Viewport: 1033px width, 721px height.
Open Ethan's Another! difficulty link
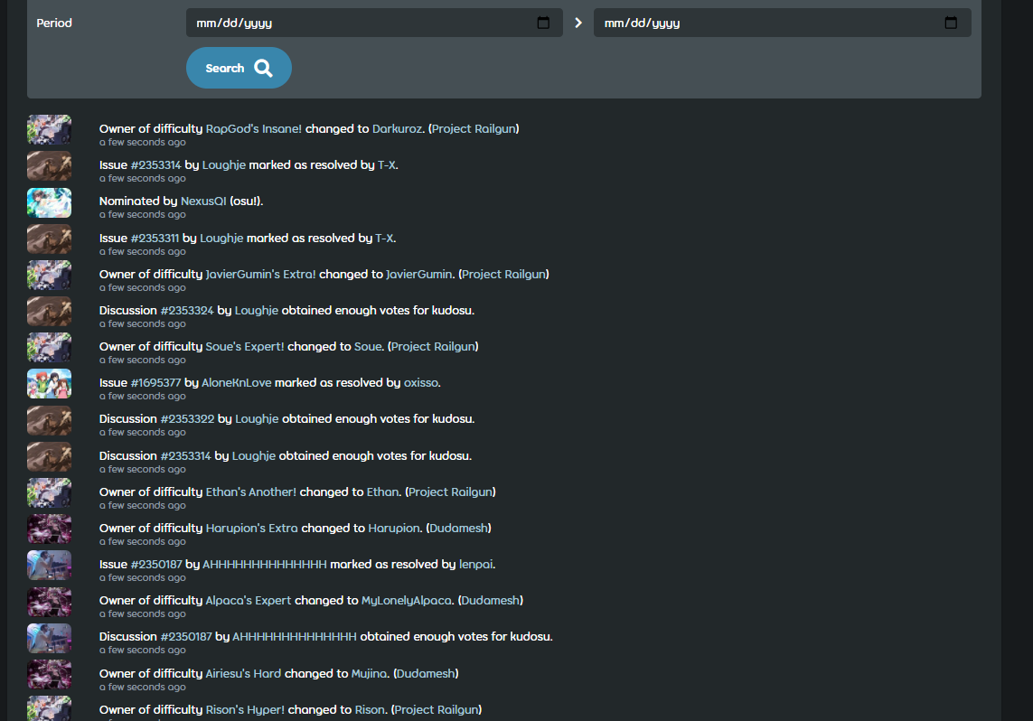pos(251,492)
